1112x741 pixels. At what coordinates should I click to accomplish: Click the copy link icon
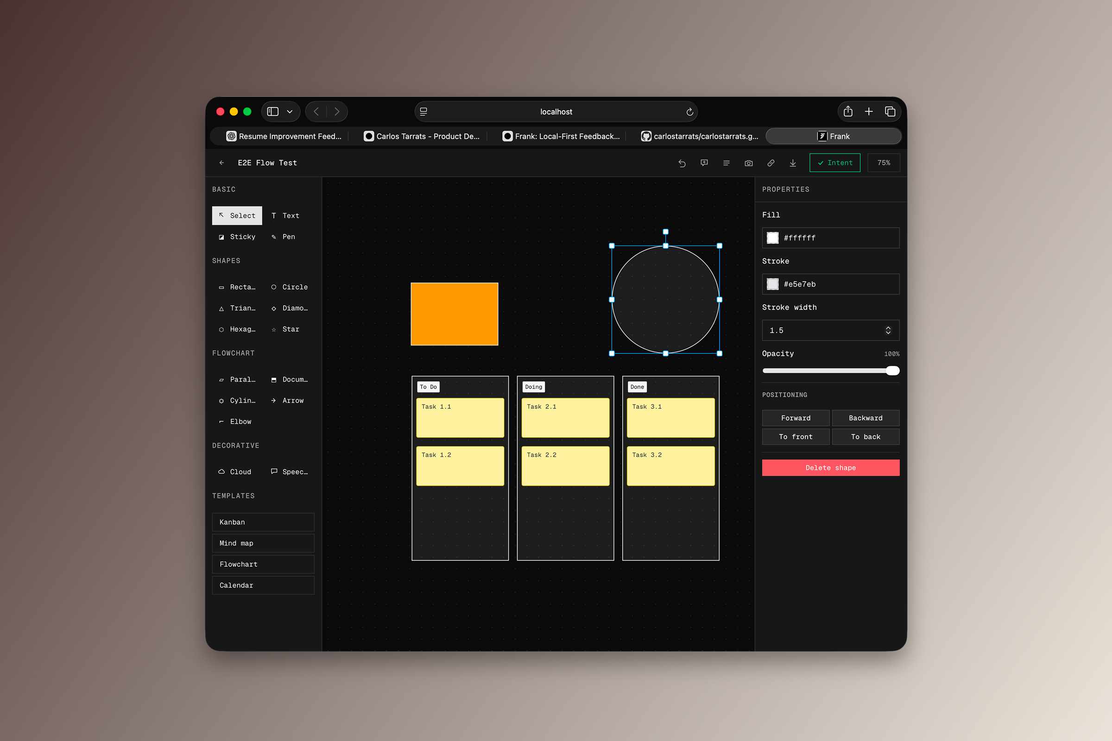coord(771,163)
